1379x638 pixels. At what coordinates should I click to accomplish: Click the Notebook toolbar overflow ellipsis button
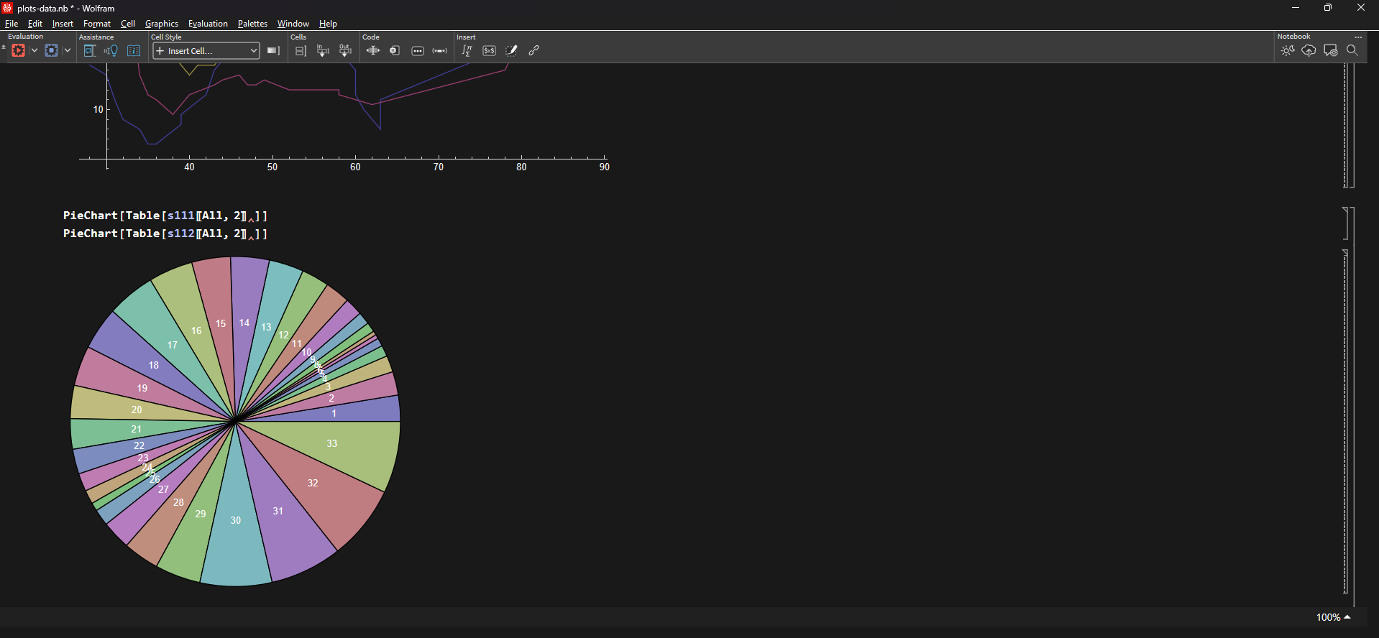click(x=1358, y=37)
